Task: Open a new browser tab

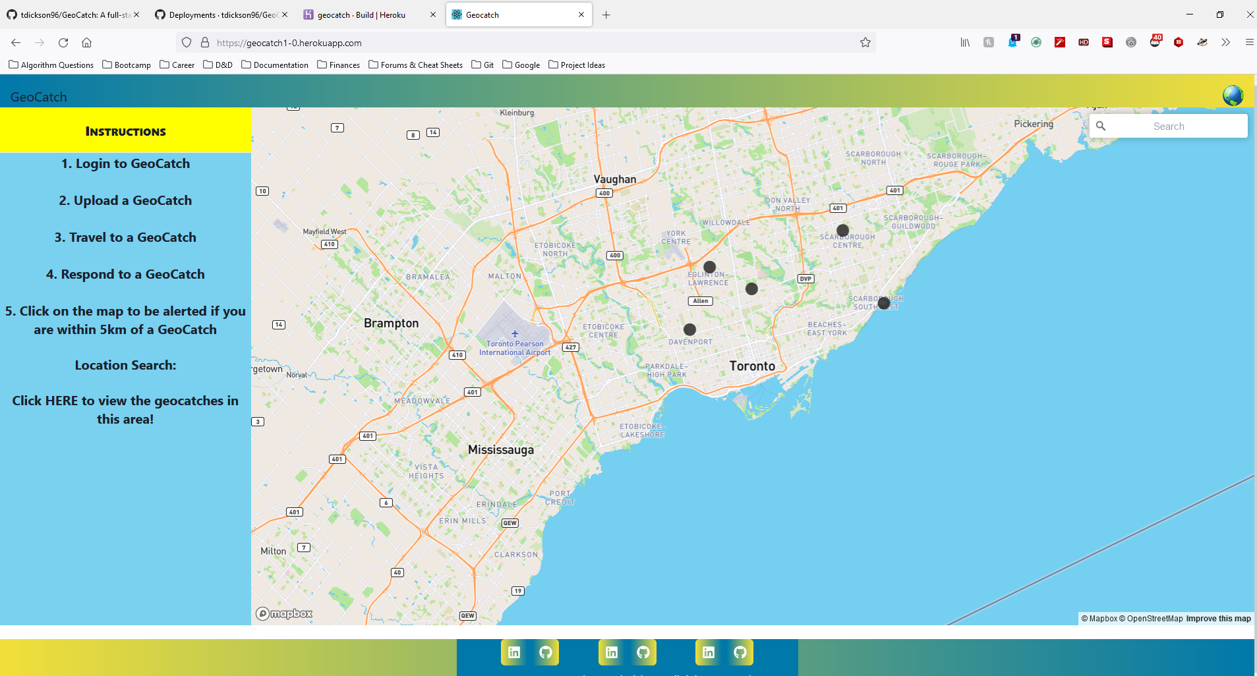Action: click(606, 14)
